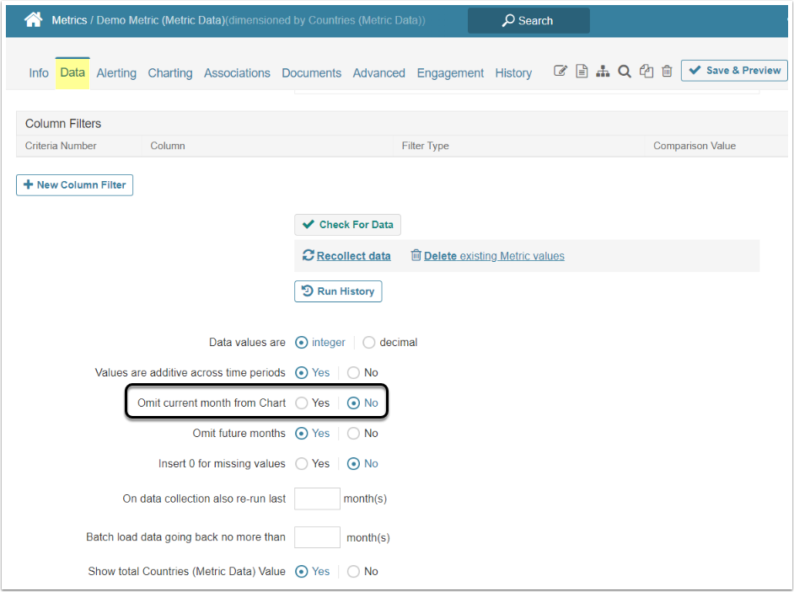The height and width of the screenshot is (592, 794).
Task: Choose No for Omit future months
Action: coord(354,434)
